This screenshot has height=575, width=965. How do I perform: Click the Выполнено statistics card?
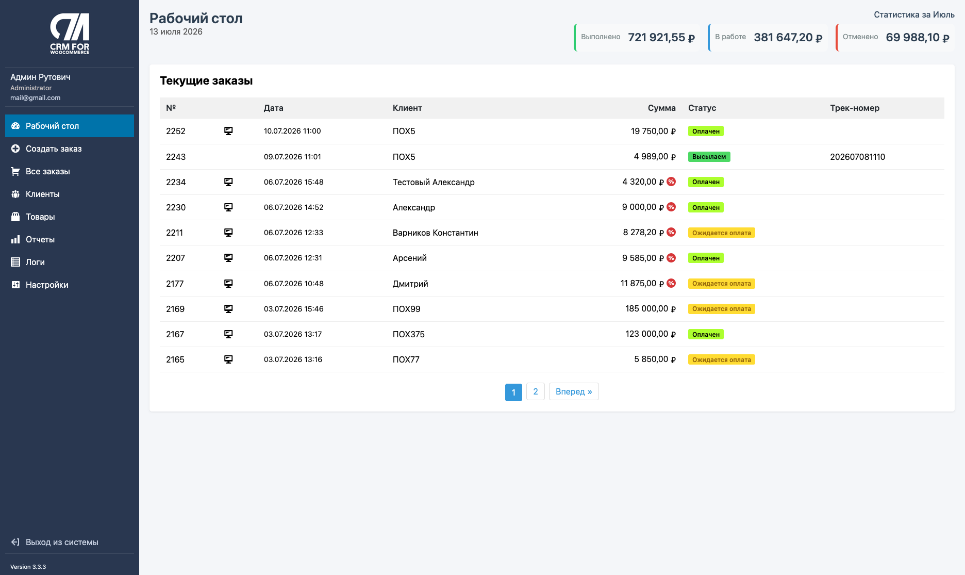637,37
